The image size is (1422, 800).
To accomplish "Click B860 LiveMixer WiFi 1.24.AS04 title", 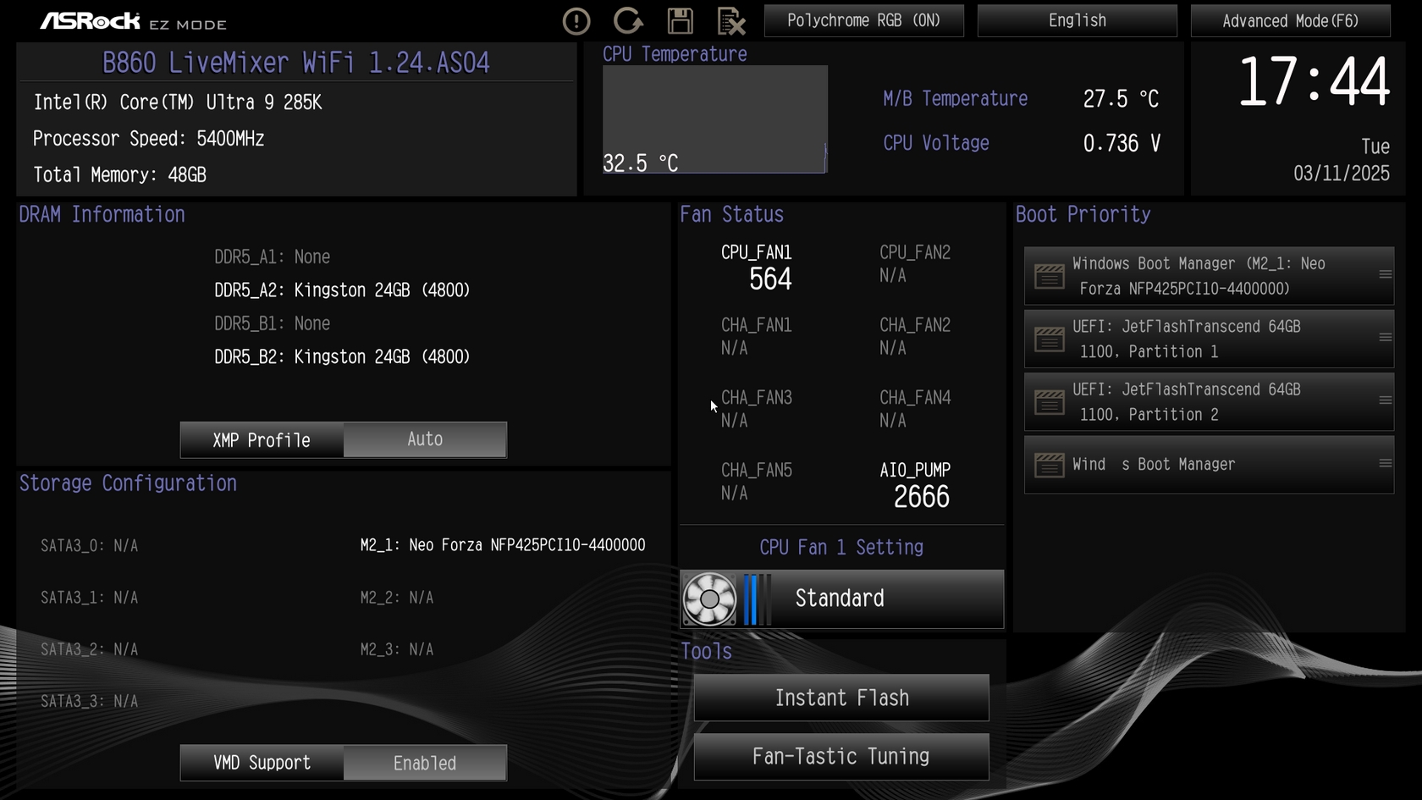I will (x=296, y=63).
